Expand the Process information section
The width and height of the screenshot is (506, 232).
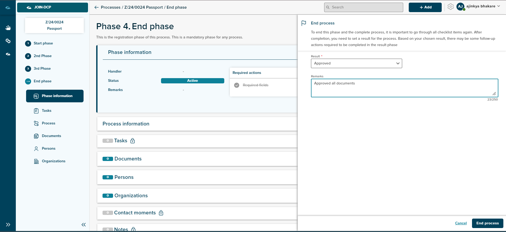pos(126,124)
